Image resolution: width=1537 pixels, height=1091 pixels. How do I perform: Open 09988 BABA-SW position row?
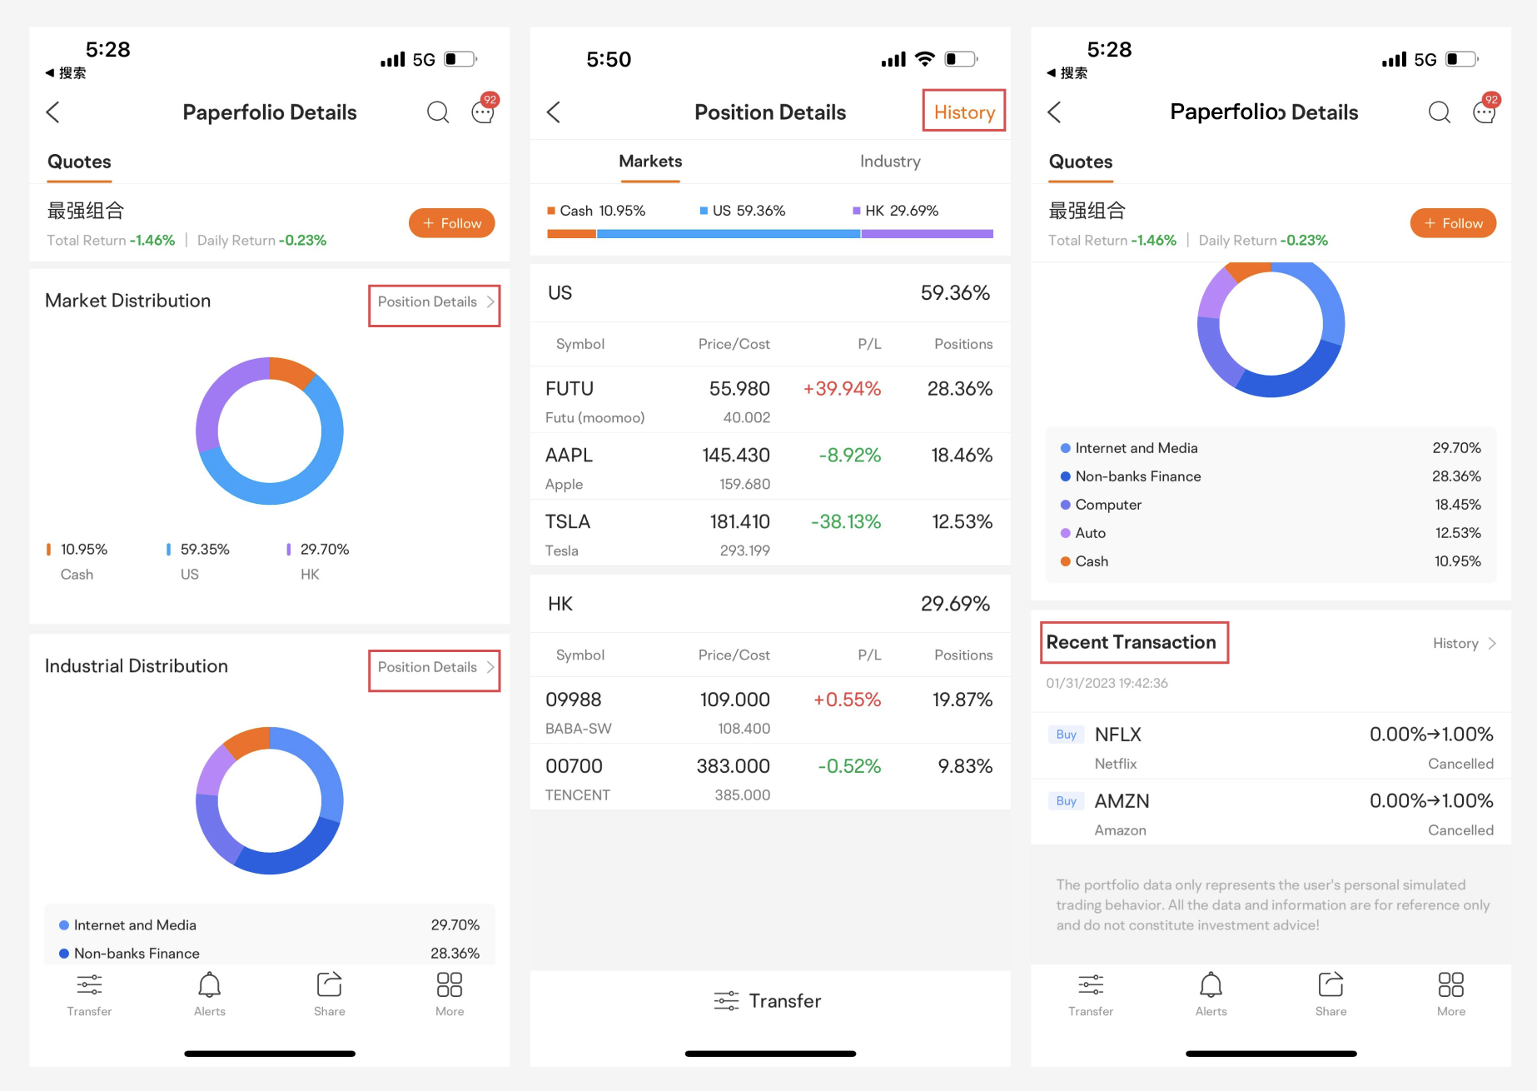tap(770, 711)
